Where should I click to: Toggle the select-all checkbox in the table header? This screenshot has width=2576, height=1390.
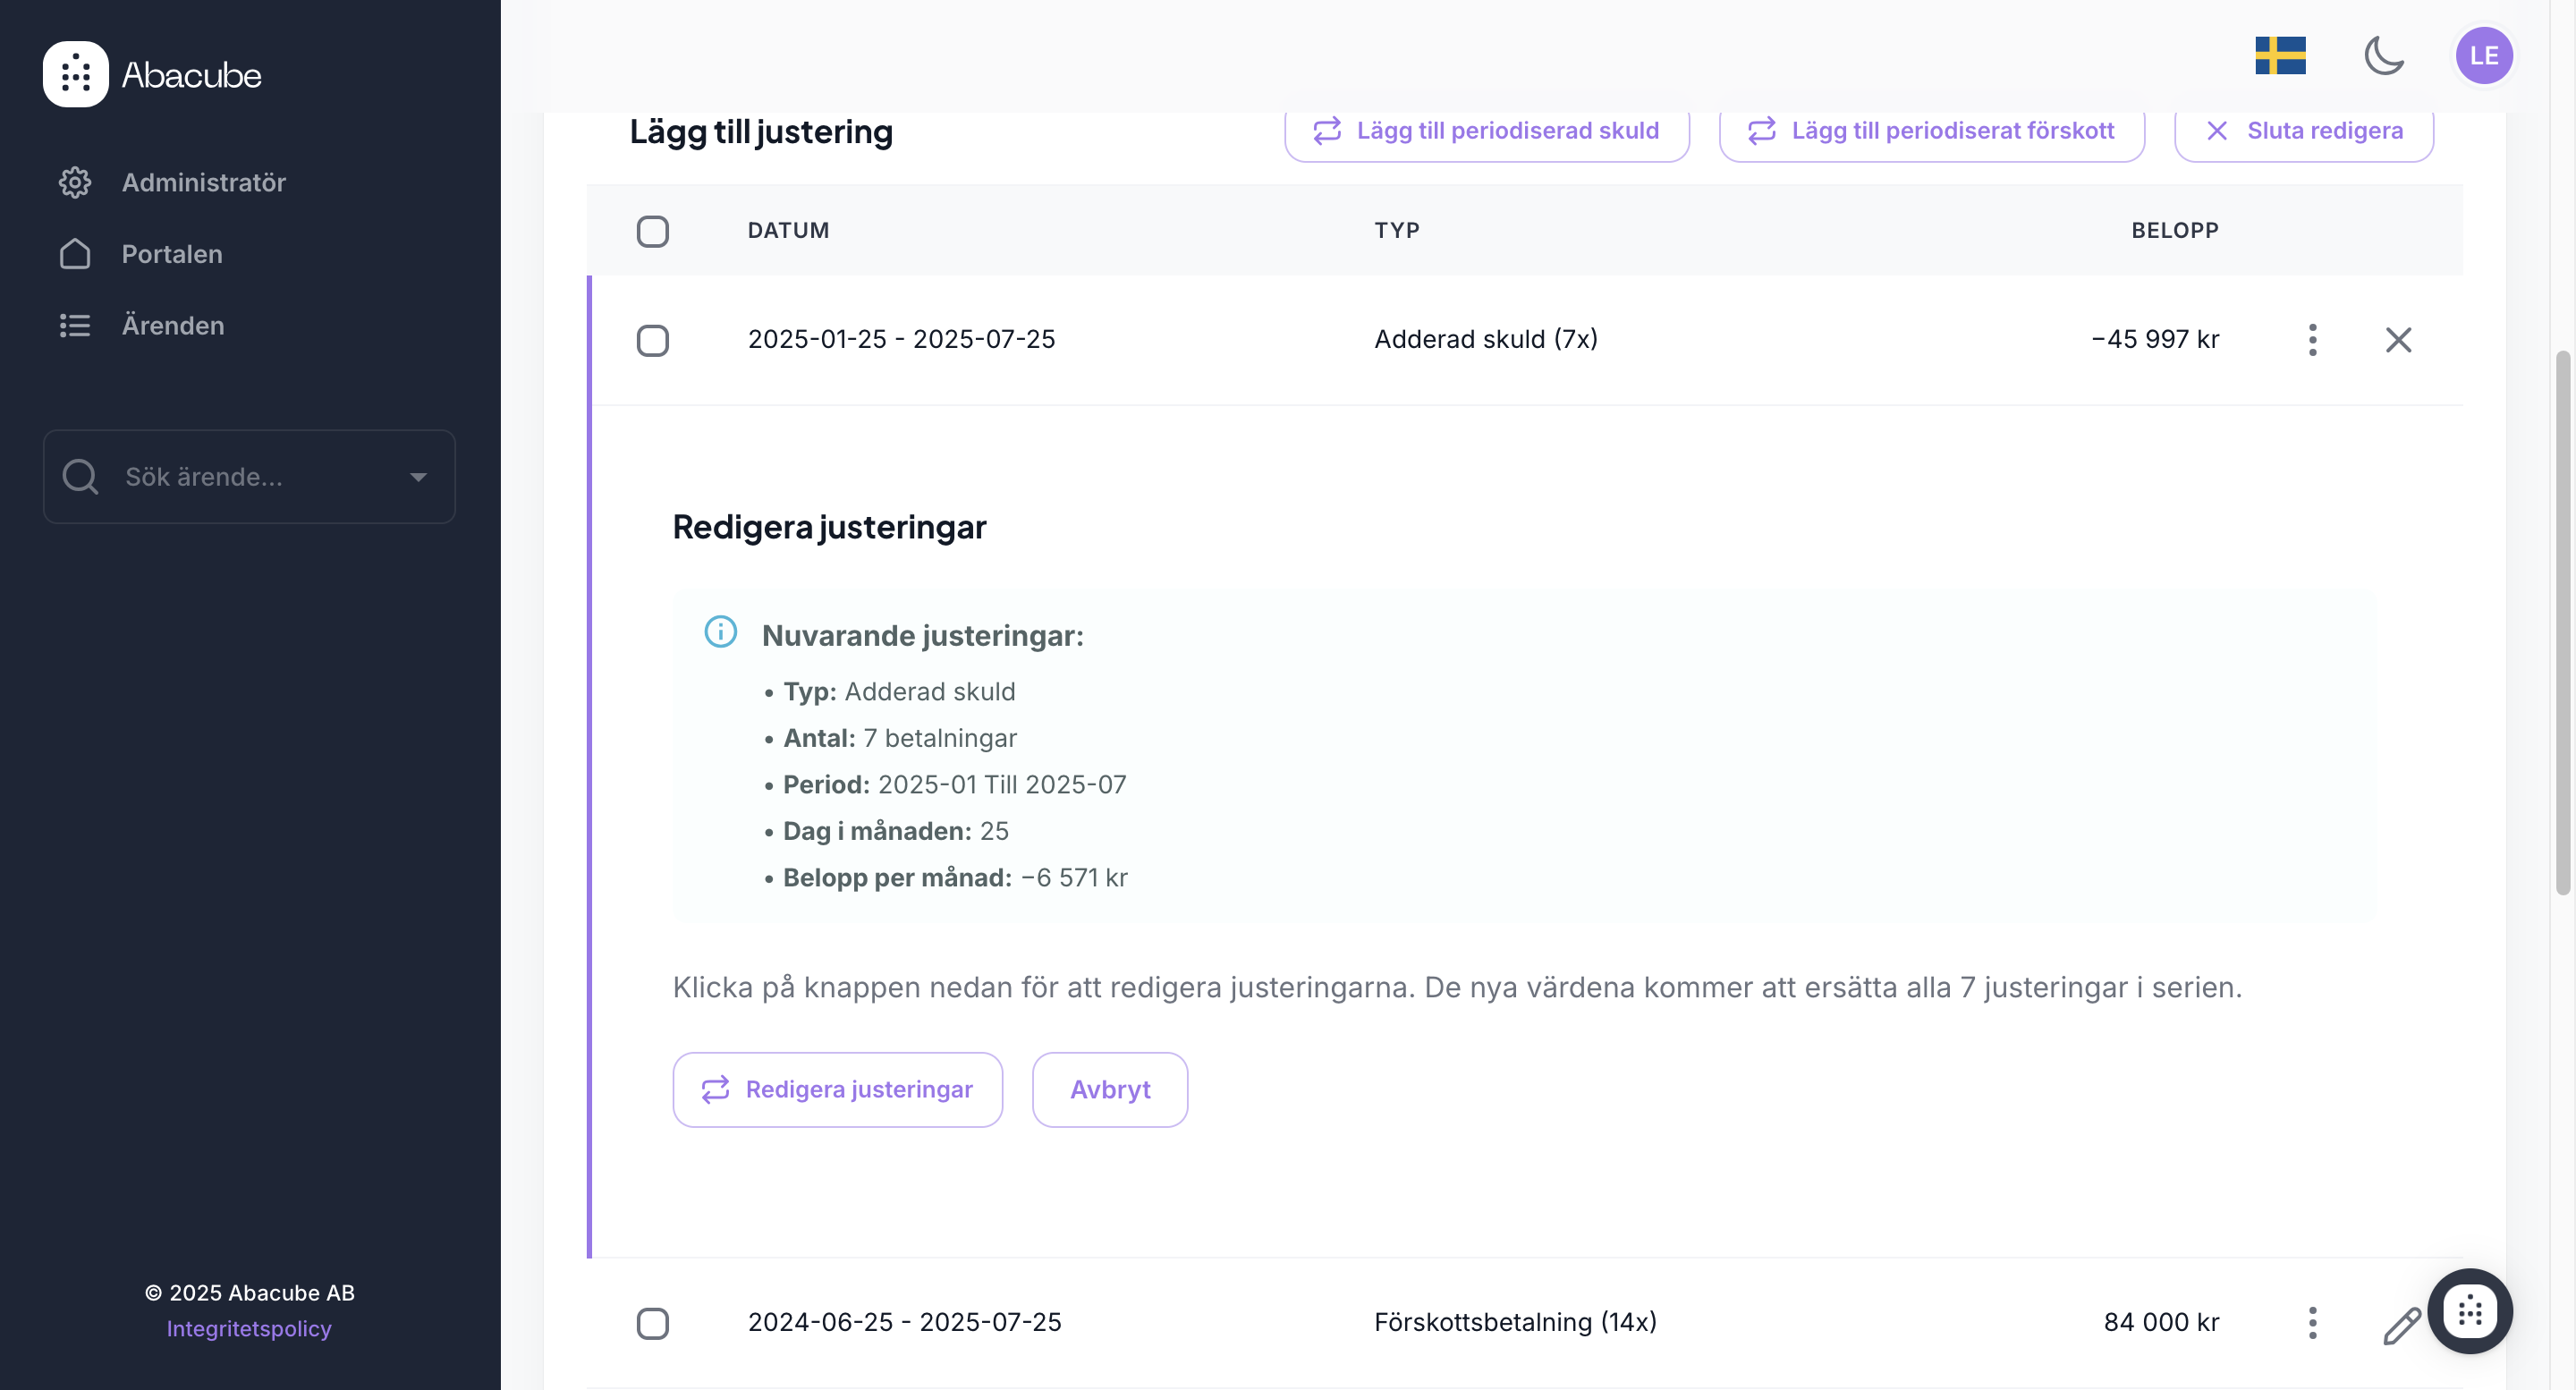pos(653,231)
